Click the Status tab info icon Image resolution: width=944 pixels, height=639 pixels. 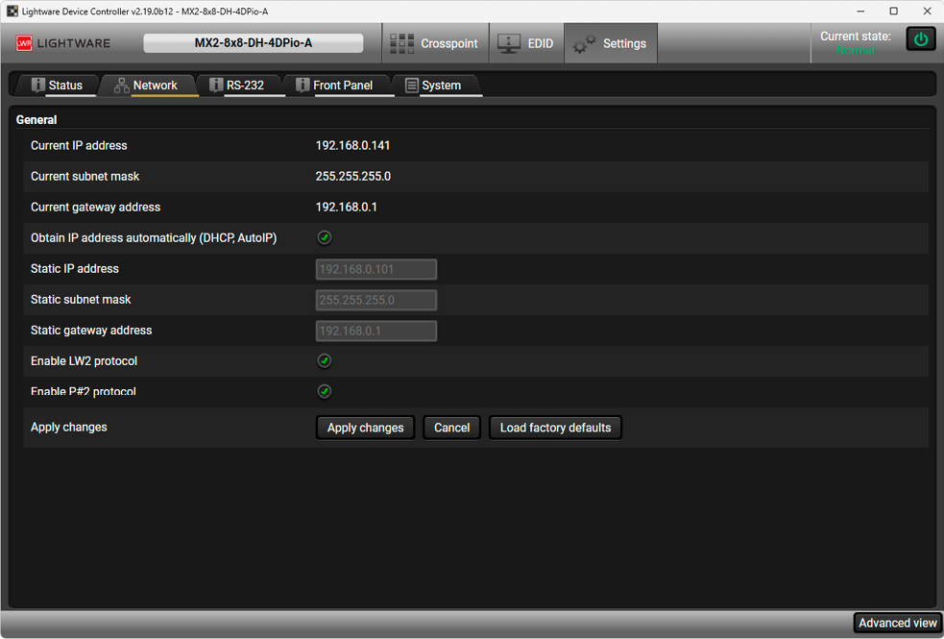pyautogui.click(x=38, y=86)
